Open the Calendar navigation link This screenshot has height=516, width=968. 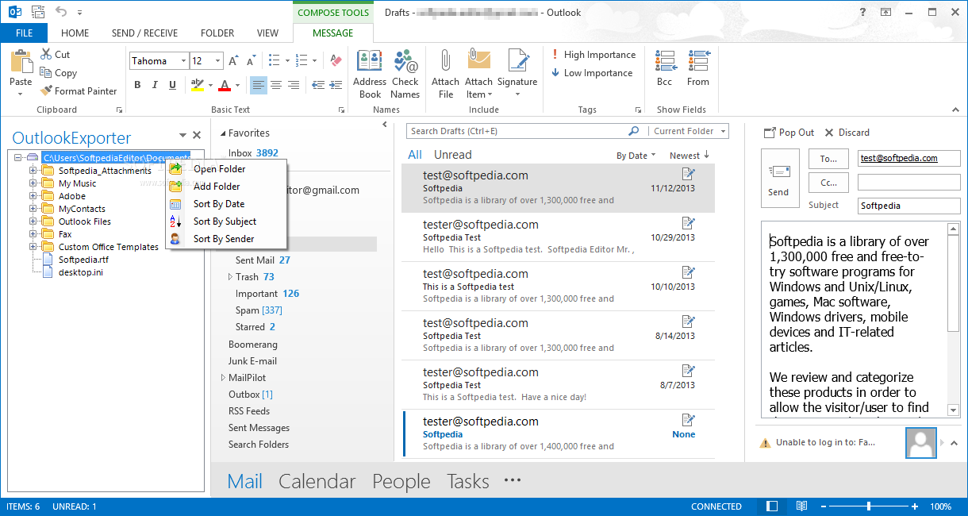(x=317, y=481)
